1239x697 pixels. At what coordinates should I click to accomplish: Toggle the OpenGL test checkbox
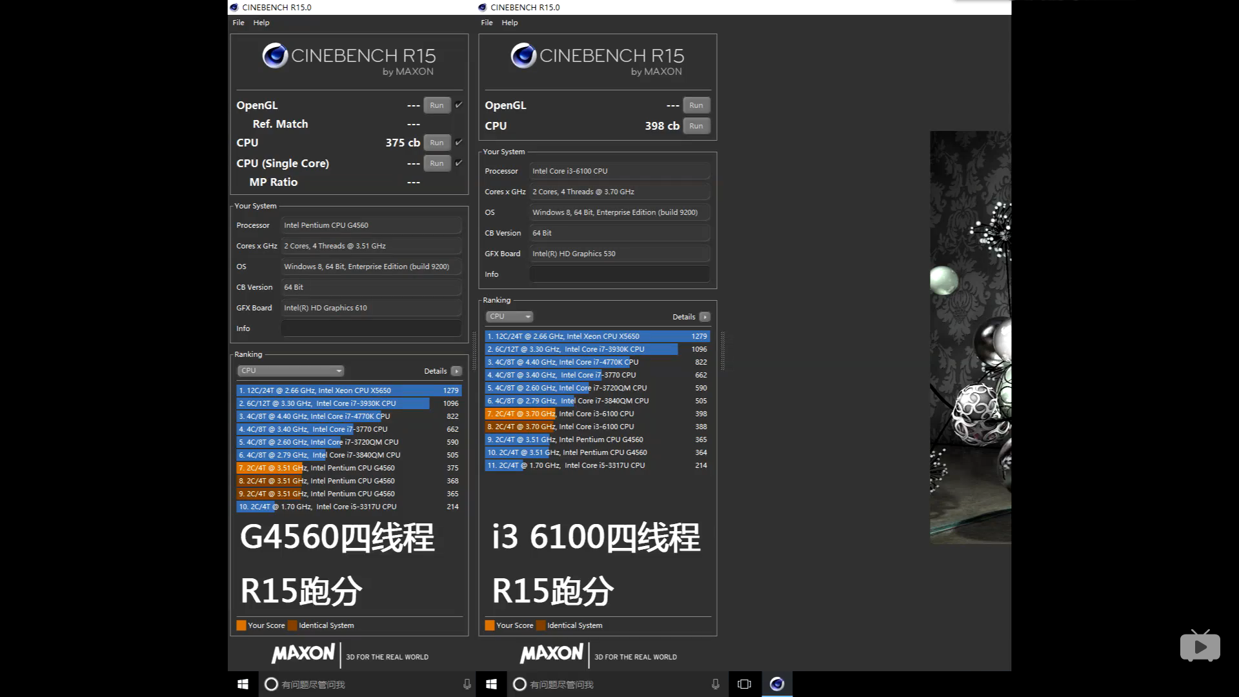pyautogui.click(x=459, y=105)
